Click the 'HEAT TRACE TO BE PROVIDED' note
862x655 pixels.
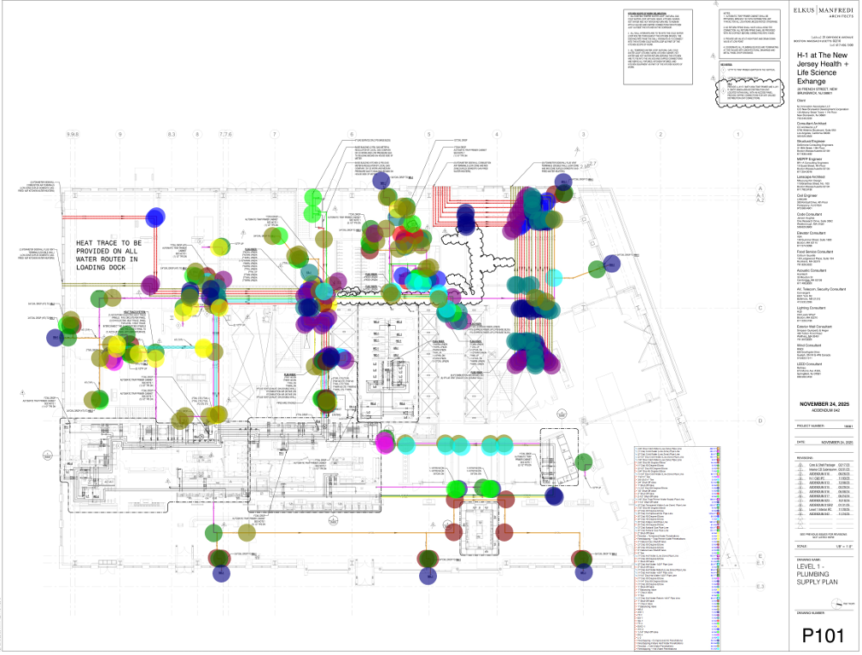tap(108, 255)
